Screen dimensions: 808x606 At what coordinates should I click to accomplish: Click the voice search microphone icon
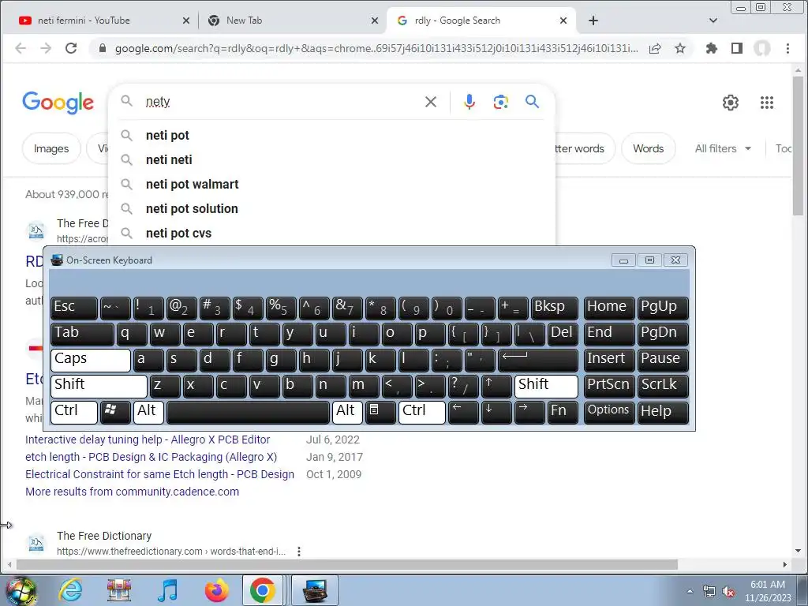[469, 102]
